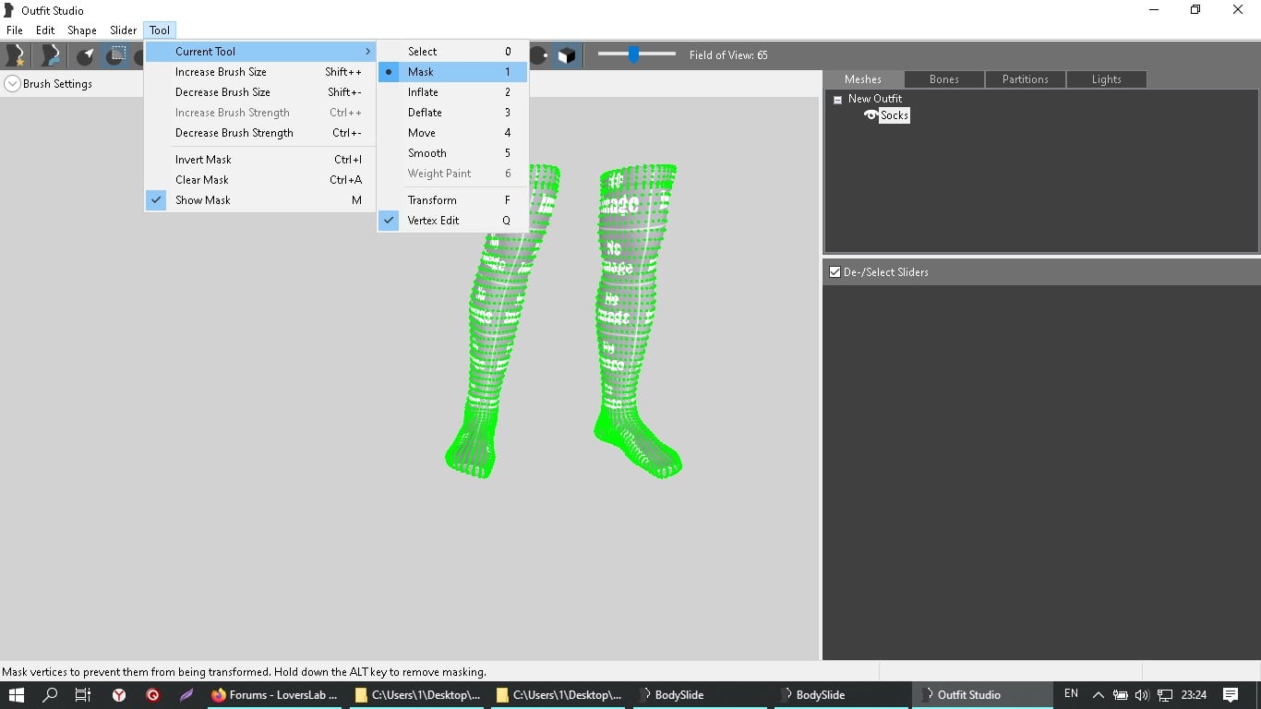The image size is (1261, 709).
Task: Switch to the Lights tab
Action: pos(1107,79)
